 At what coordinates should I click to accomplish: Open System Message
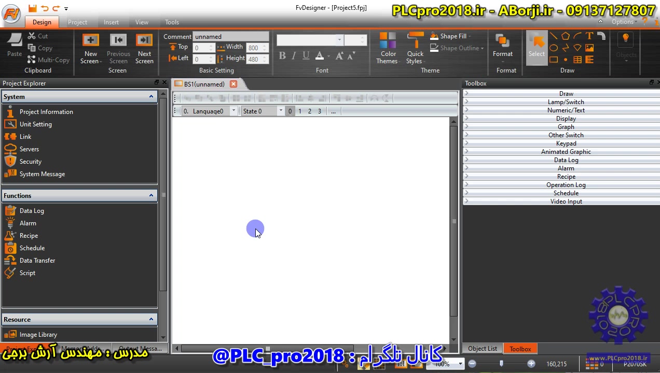click(x=42, y=174)
